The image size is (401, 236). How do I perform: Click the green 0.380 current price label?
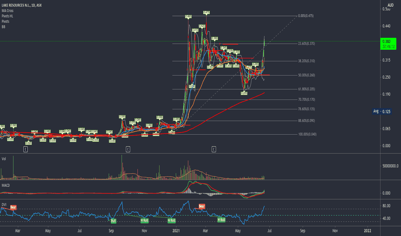click(388, 44)
